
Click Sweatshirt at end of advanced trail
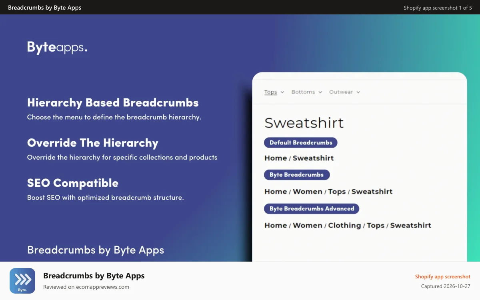coord(411,226)
